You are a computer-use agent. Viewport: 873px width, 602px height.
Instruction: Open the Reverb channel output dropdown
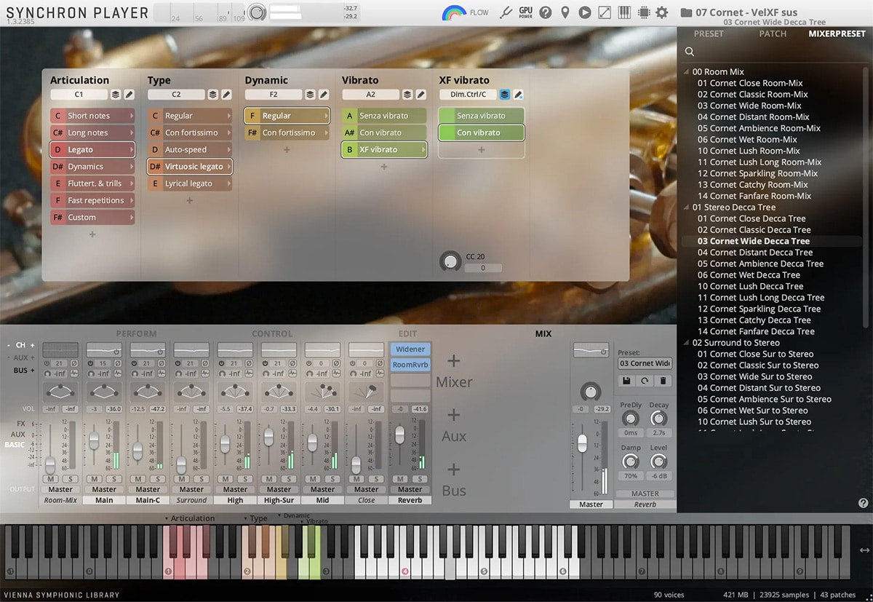[x=410, y=490]
